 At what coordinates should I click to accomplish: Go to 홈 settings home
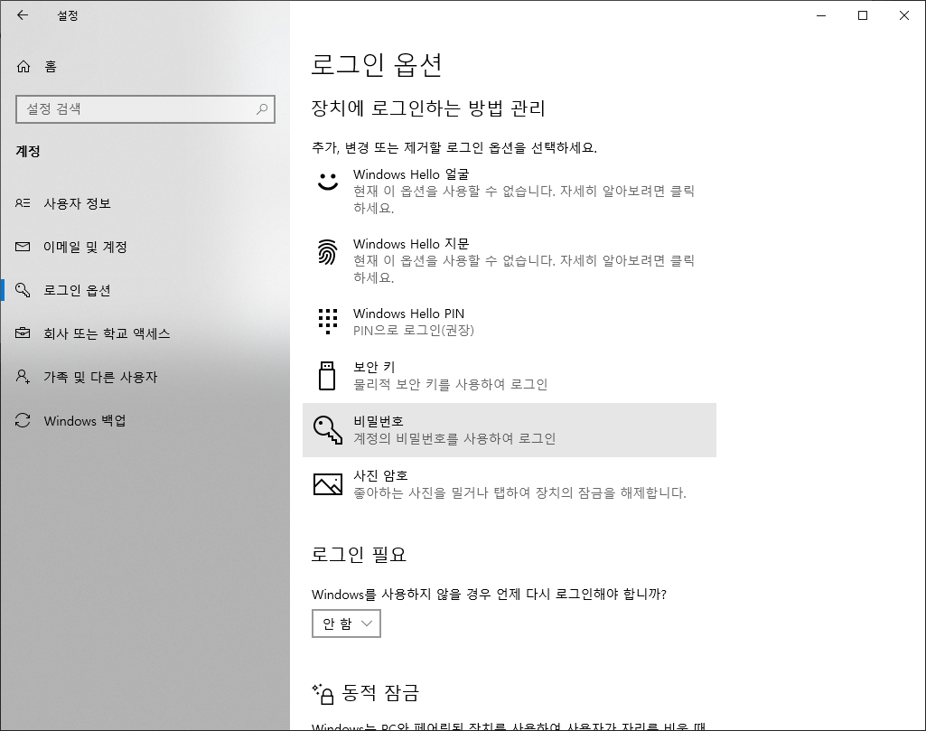coord(145,66)
